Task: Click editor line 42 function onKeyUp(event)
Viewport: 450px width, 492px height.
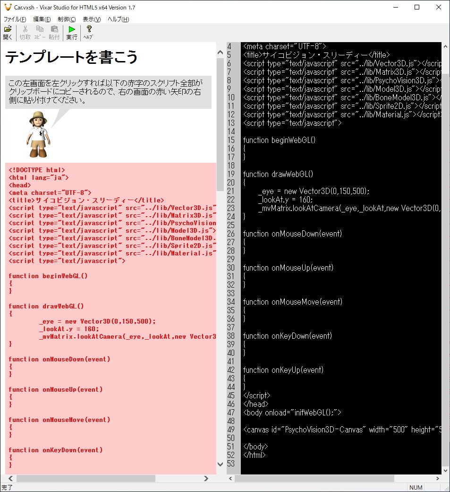Action: coord(283,370)
